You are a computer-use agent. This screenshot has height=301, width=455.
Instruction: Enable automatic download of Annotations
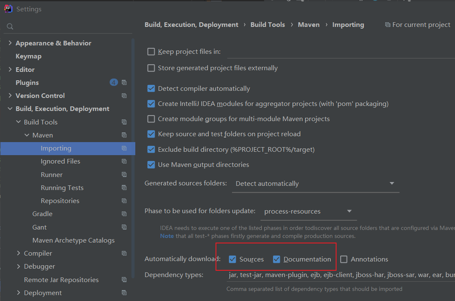(x=344, y=259)
